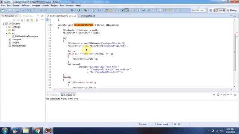
Task: Open the Search menu
Action: 46,6
